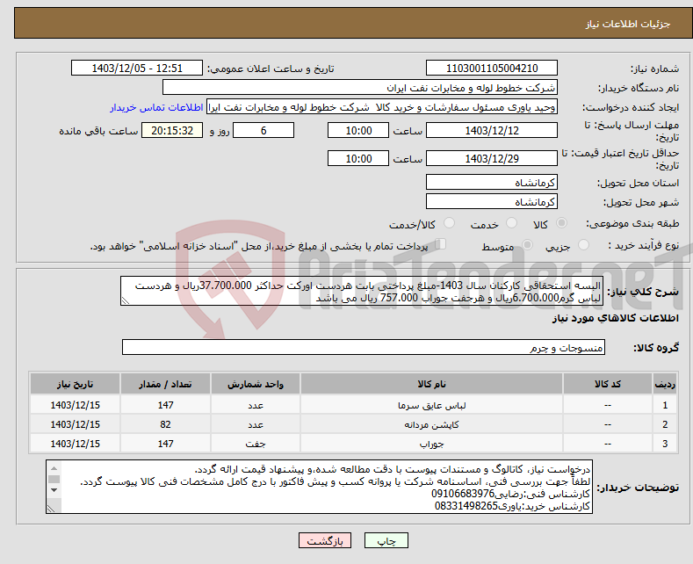Click response deadline date 1403/12/12 field

click(492, 131)
